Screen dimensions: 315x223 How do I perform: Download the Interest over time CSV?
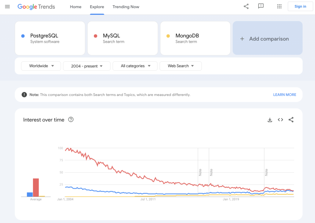[x=270, y=120]
